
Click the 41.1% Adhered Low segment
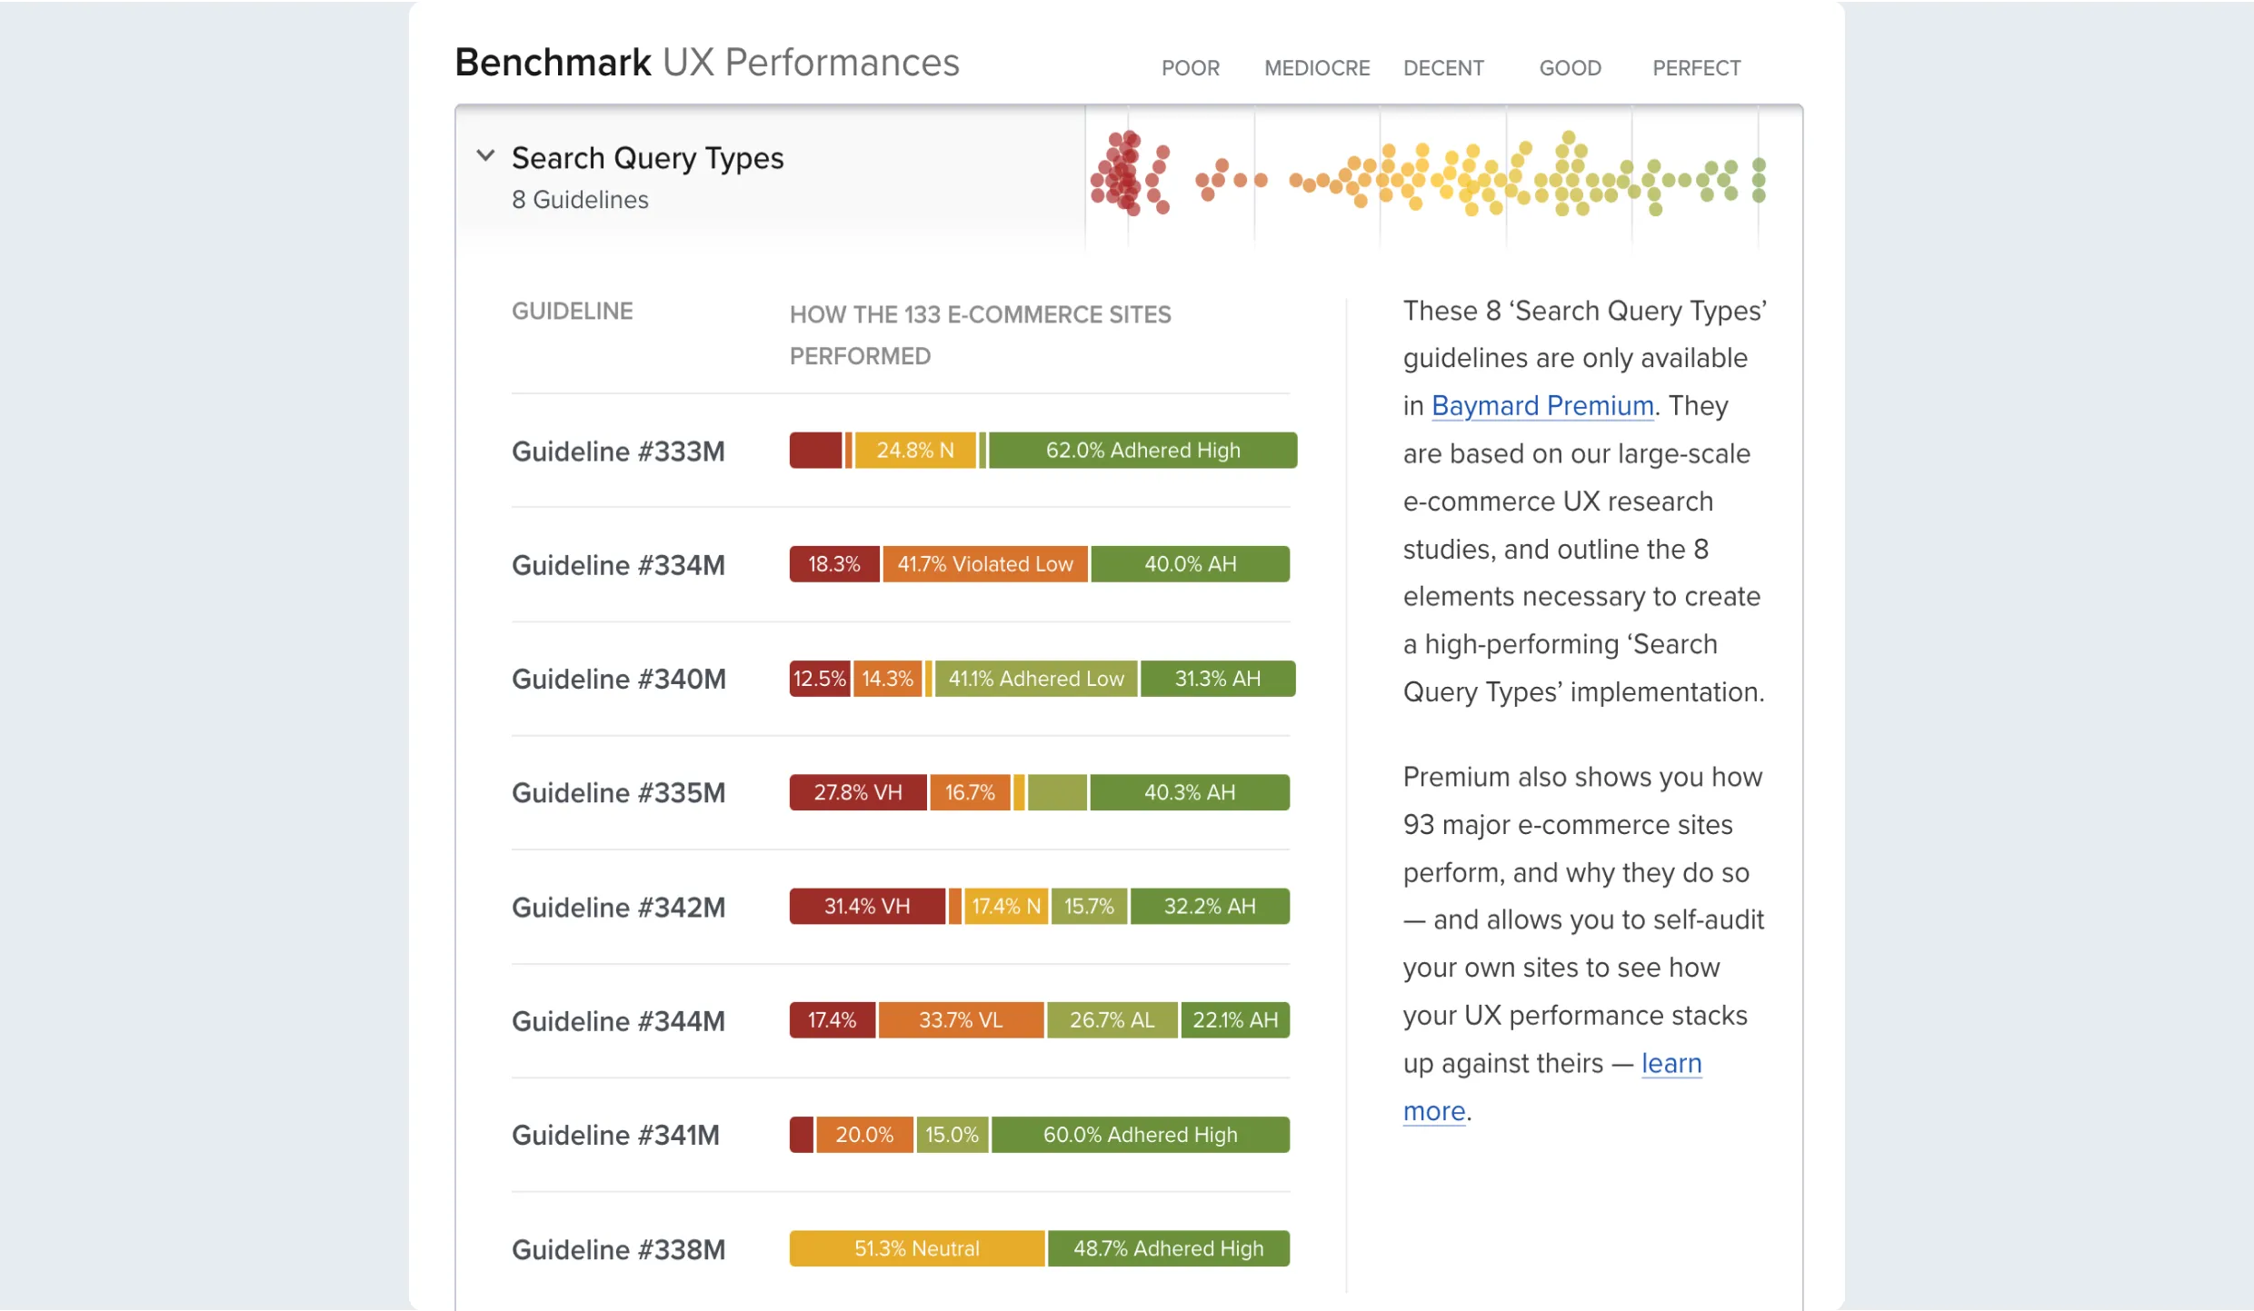click(x=1035, y=679)
